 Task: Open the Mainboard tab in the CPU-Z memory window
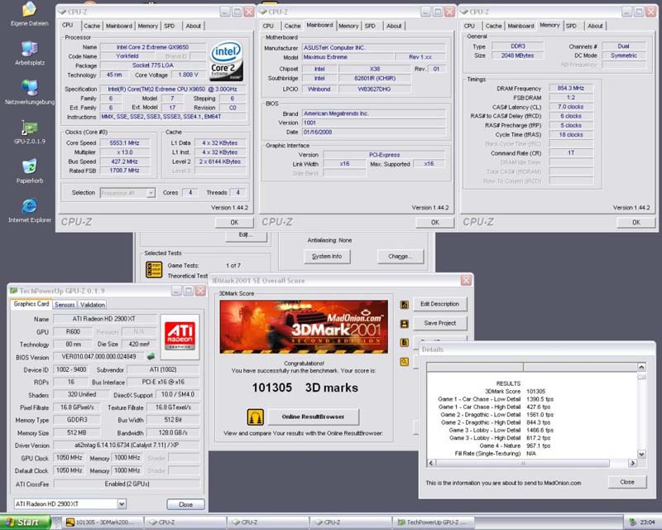pyautogui.click(x=520, y=26)
